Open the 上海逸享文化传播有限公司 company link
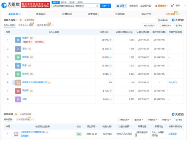 tap(33, 132)
